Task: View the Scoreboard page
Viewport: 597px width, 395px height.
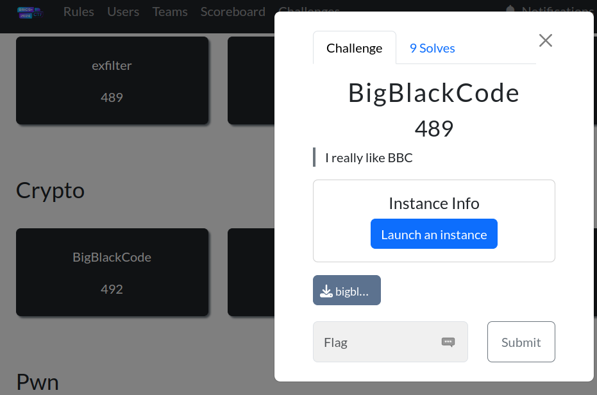Action: click(x=233, y=12)
